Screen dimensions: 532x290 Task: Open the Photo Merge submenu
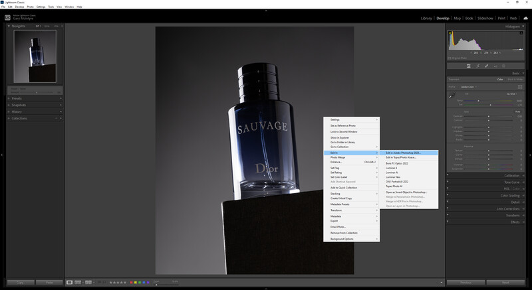tap(352, 157)
